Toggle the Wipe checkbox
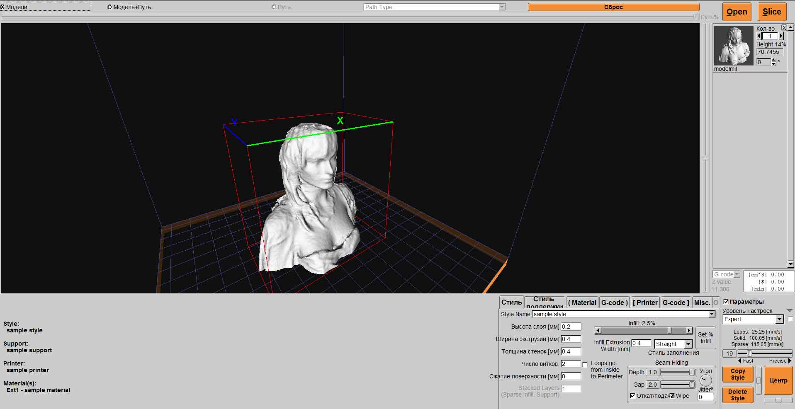The image size is (795, 409). point(672,396)
